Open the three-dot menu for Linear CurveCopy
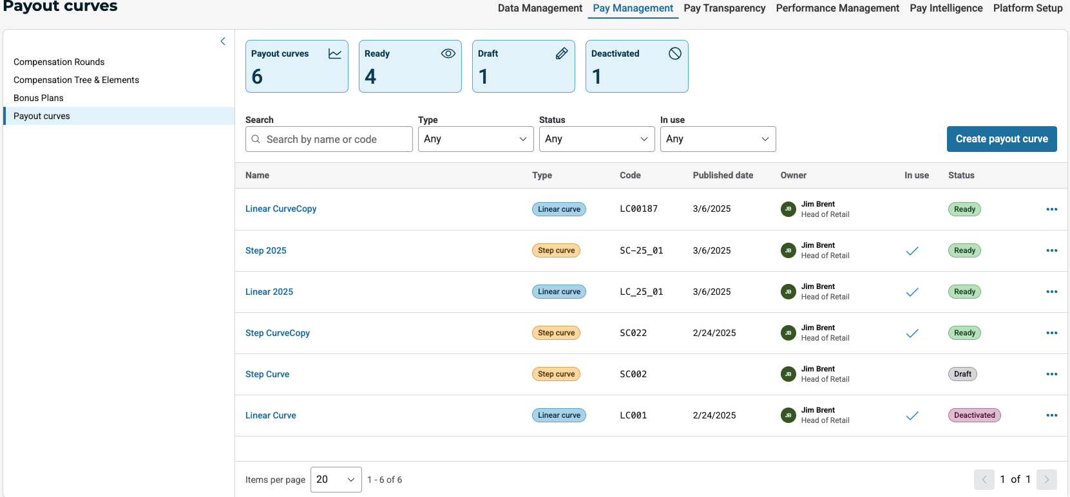 click(1051, 209)
